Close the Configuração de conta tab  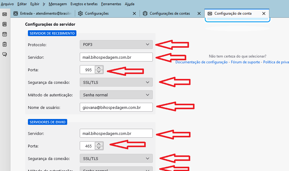coord(264,13)
